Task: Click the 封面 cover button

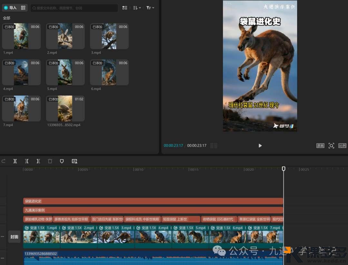Action: tap(14, 237)
